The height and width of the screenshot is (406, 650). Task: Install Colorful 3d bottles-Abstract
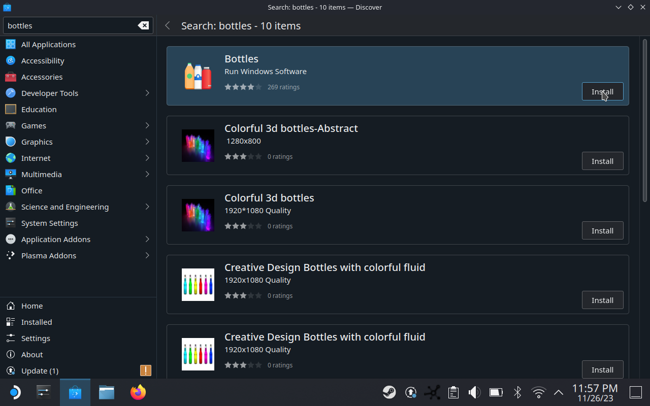(x=602, y=161)
